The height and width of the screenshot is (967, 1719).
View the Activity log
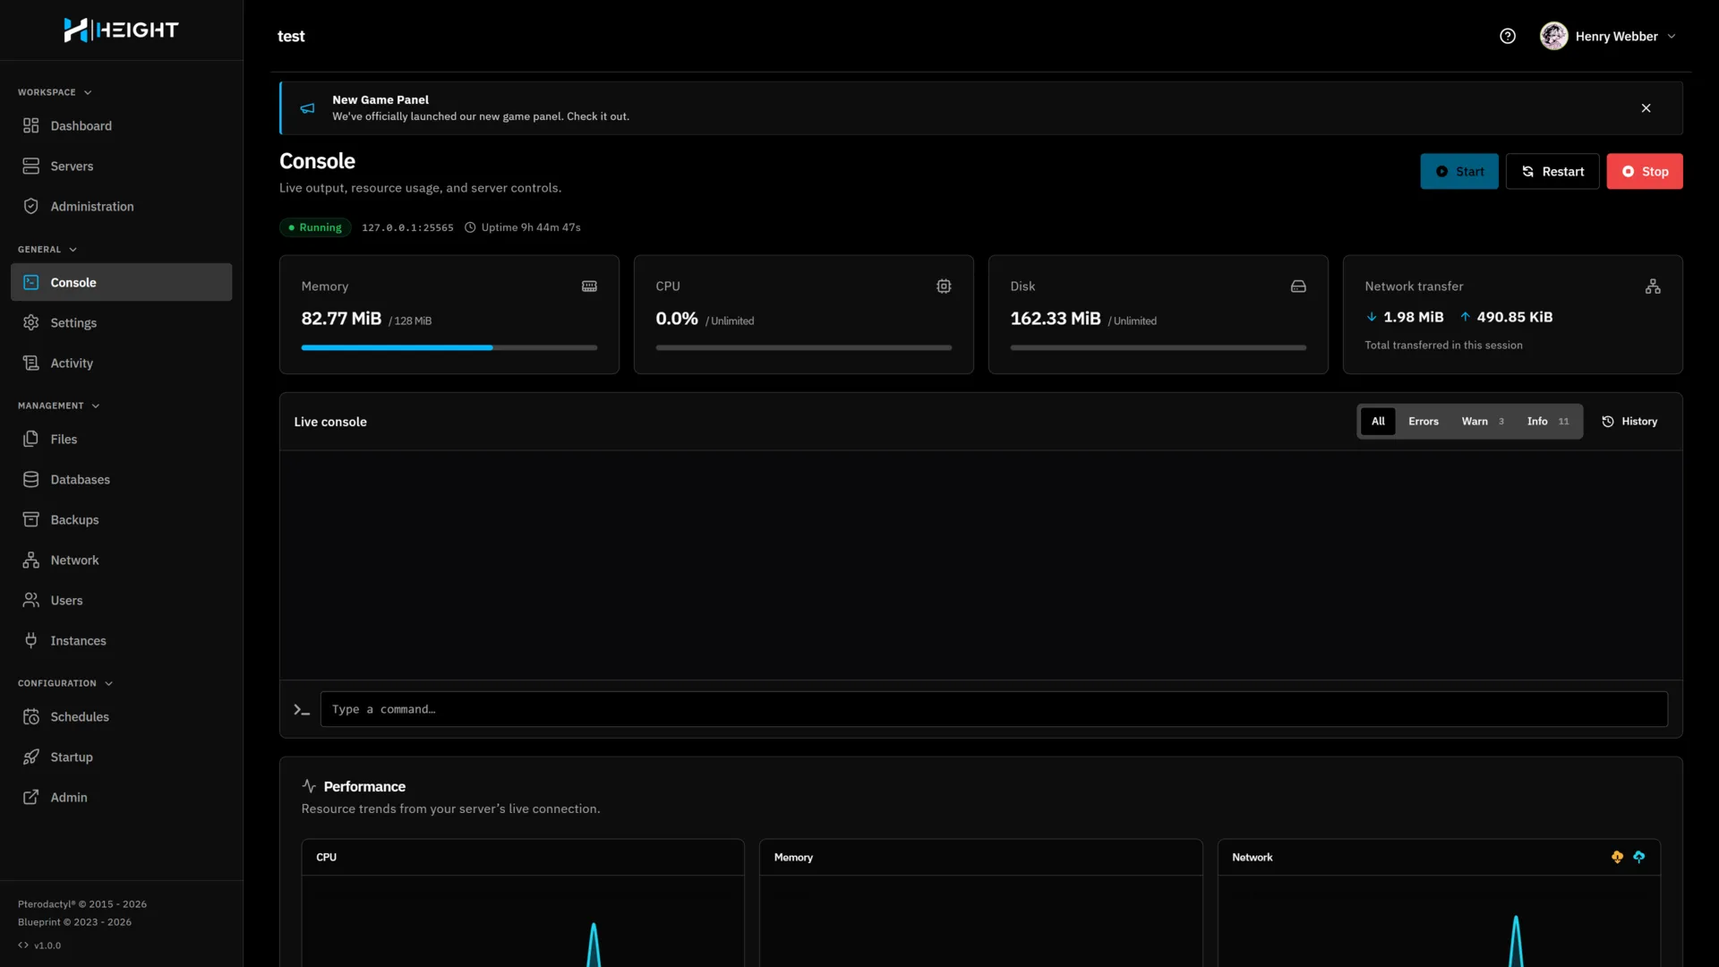pos(121,364)
